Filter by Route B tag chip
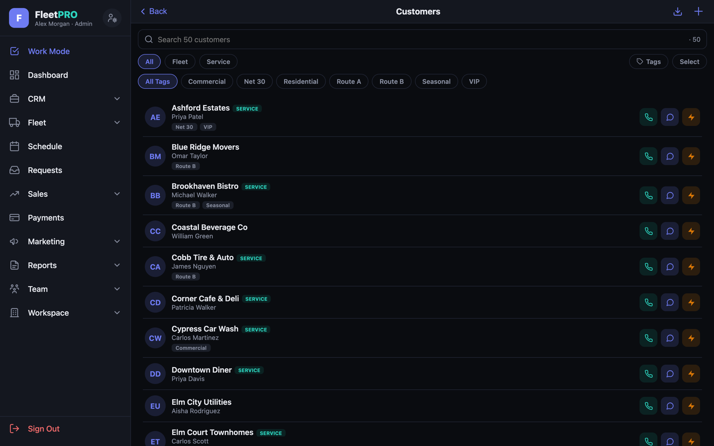Viewport: 714px width, 446px height. (x=391, y=82)
